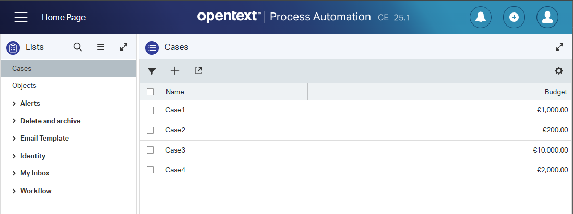Open notifications bell icon
This screenshot has height=214, width=573.
pyautogui.click(x=481, y=17)
